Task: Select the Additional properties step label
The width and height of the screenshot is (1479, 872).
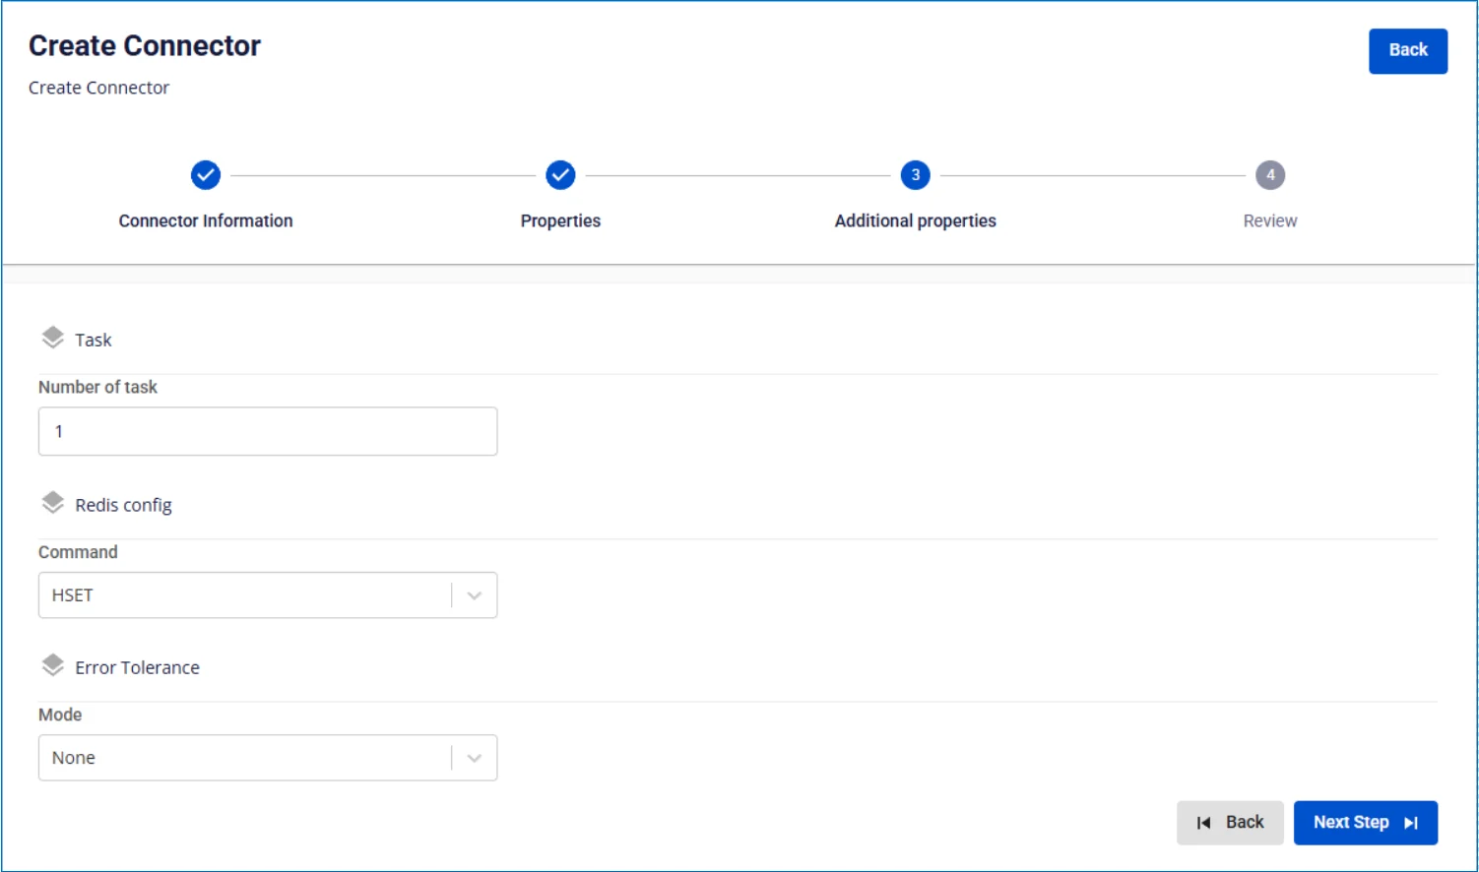Action: click(916, 220)
